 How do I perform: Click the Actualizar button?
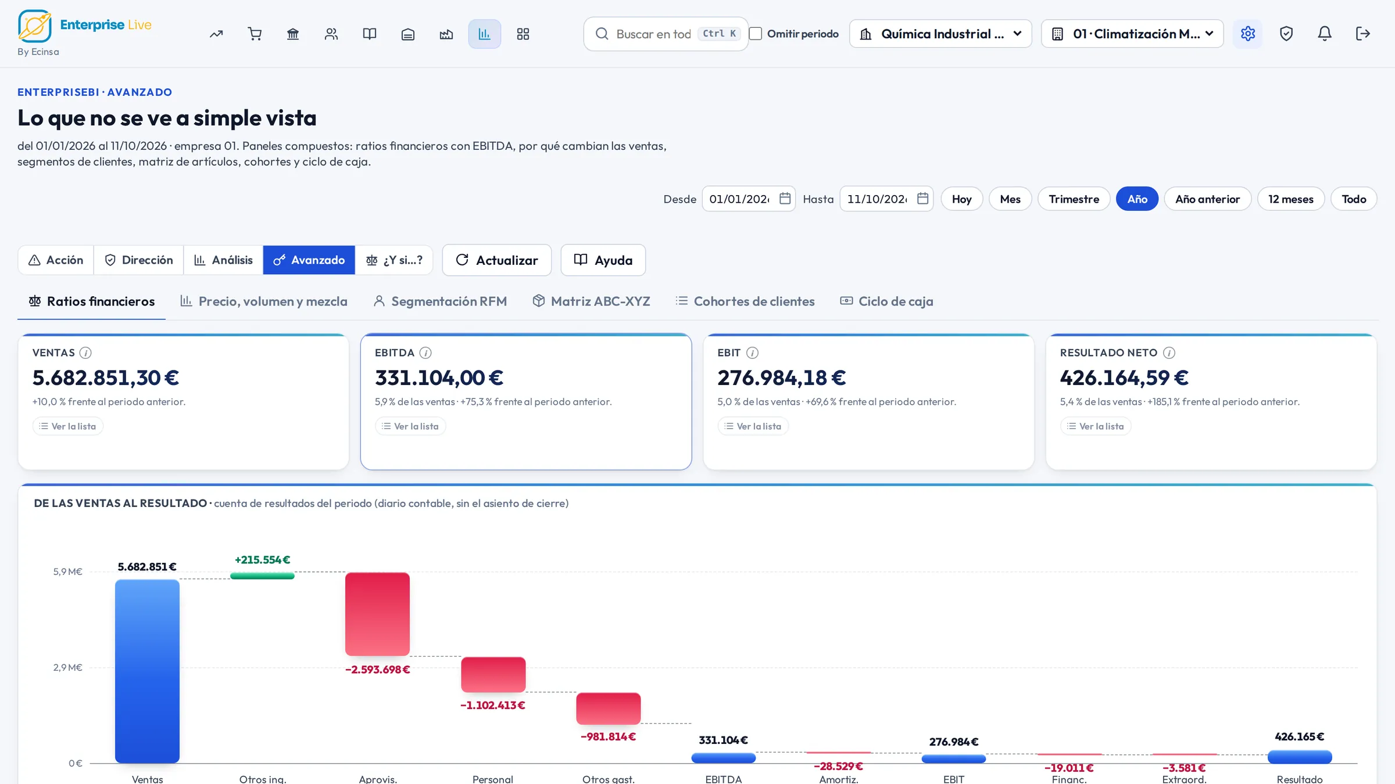(497, 260)
